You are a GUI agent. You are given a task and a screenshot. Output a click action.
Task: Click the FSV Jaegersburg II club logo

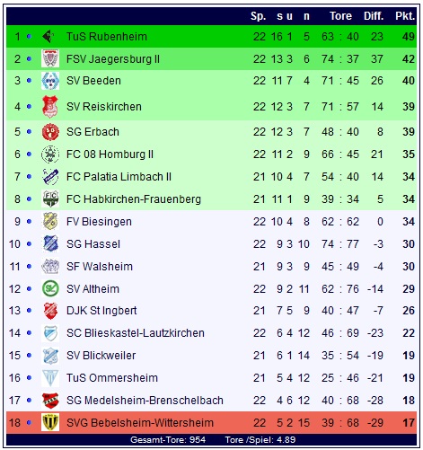click(x=50, y=58)
